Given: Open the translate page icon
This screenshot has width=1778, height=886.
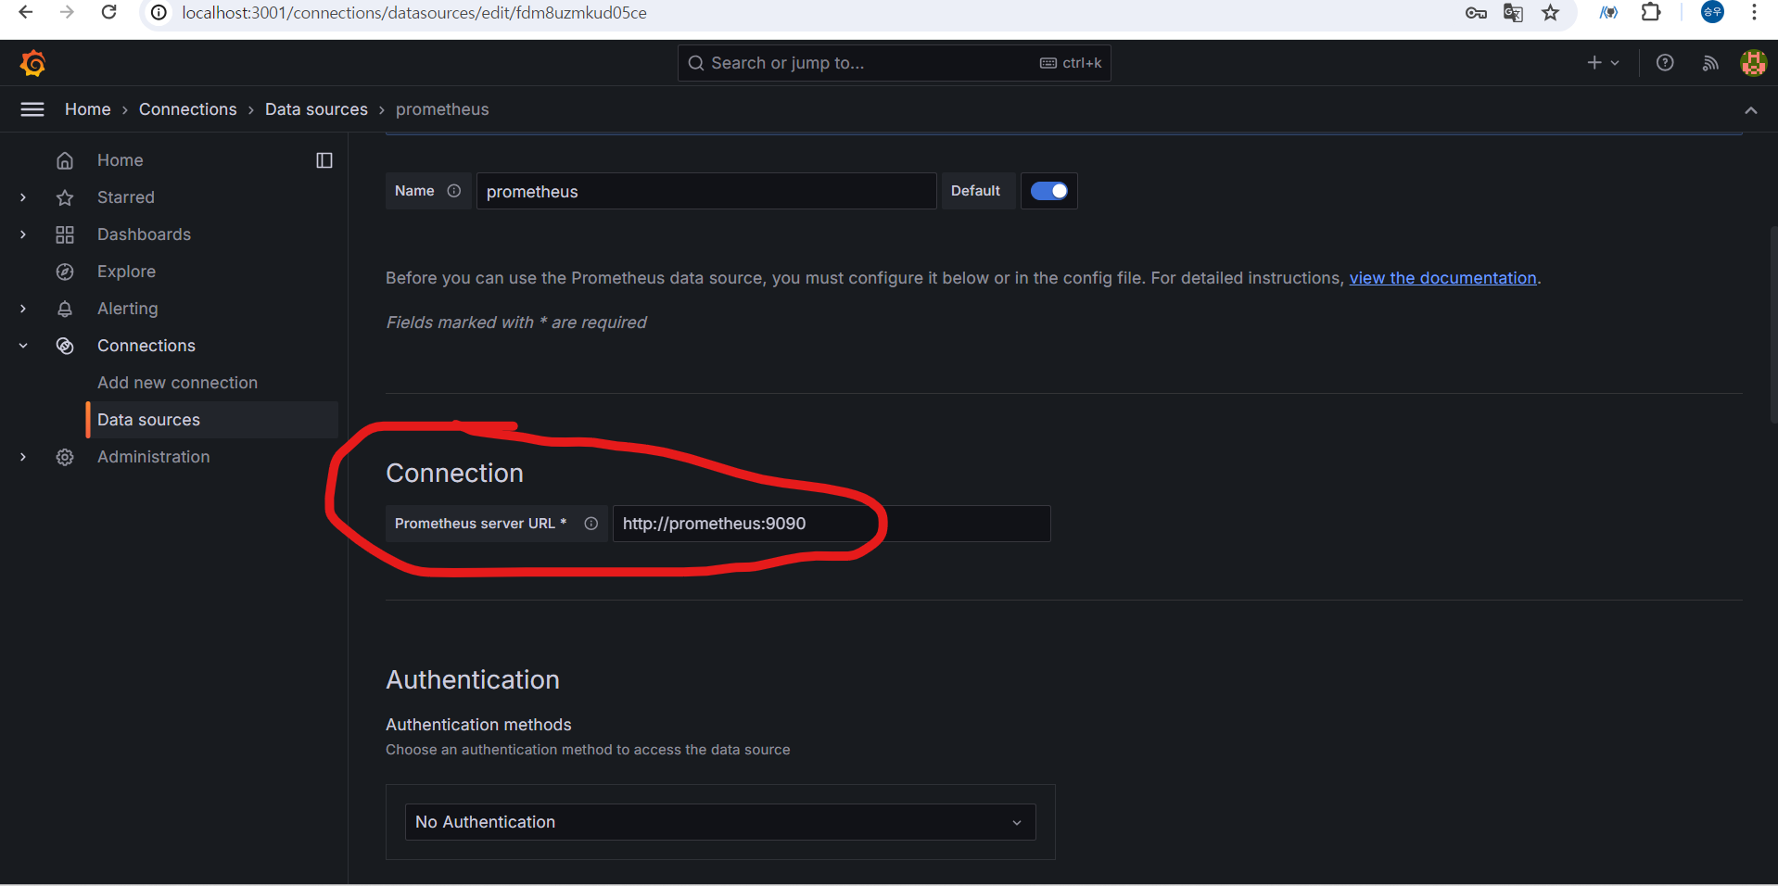Looking at the screenshot, I should pos(1513,13).
